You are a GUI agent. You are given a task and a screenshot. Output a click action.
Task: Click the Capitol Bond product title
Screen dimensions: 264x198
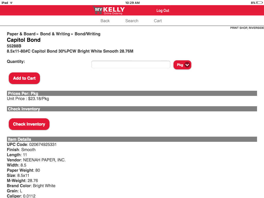coord(24,40)
